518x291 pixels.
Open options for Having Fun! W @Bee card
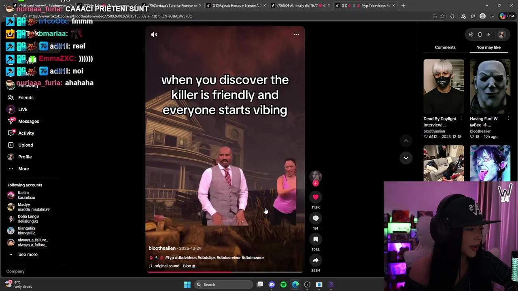[x=508, y=119]
